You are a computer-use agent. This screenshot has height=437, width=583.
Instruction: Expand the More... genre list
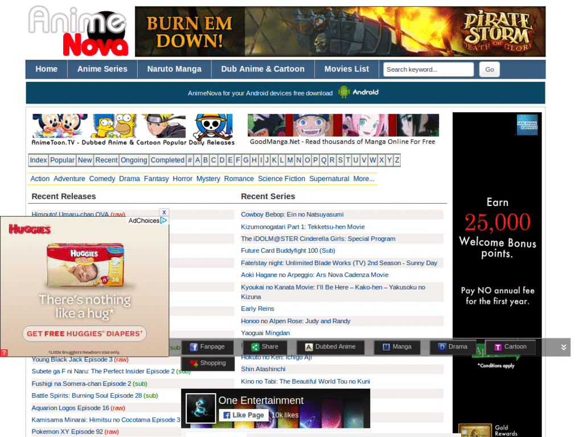(365, 178)
